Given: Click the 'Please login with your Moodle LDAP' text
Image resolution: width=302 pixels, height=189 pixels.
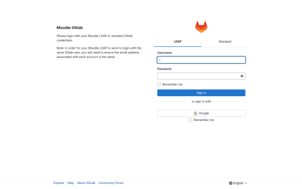Looking at the screenshot, I should pyautogui.click(x=95, y=38).
